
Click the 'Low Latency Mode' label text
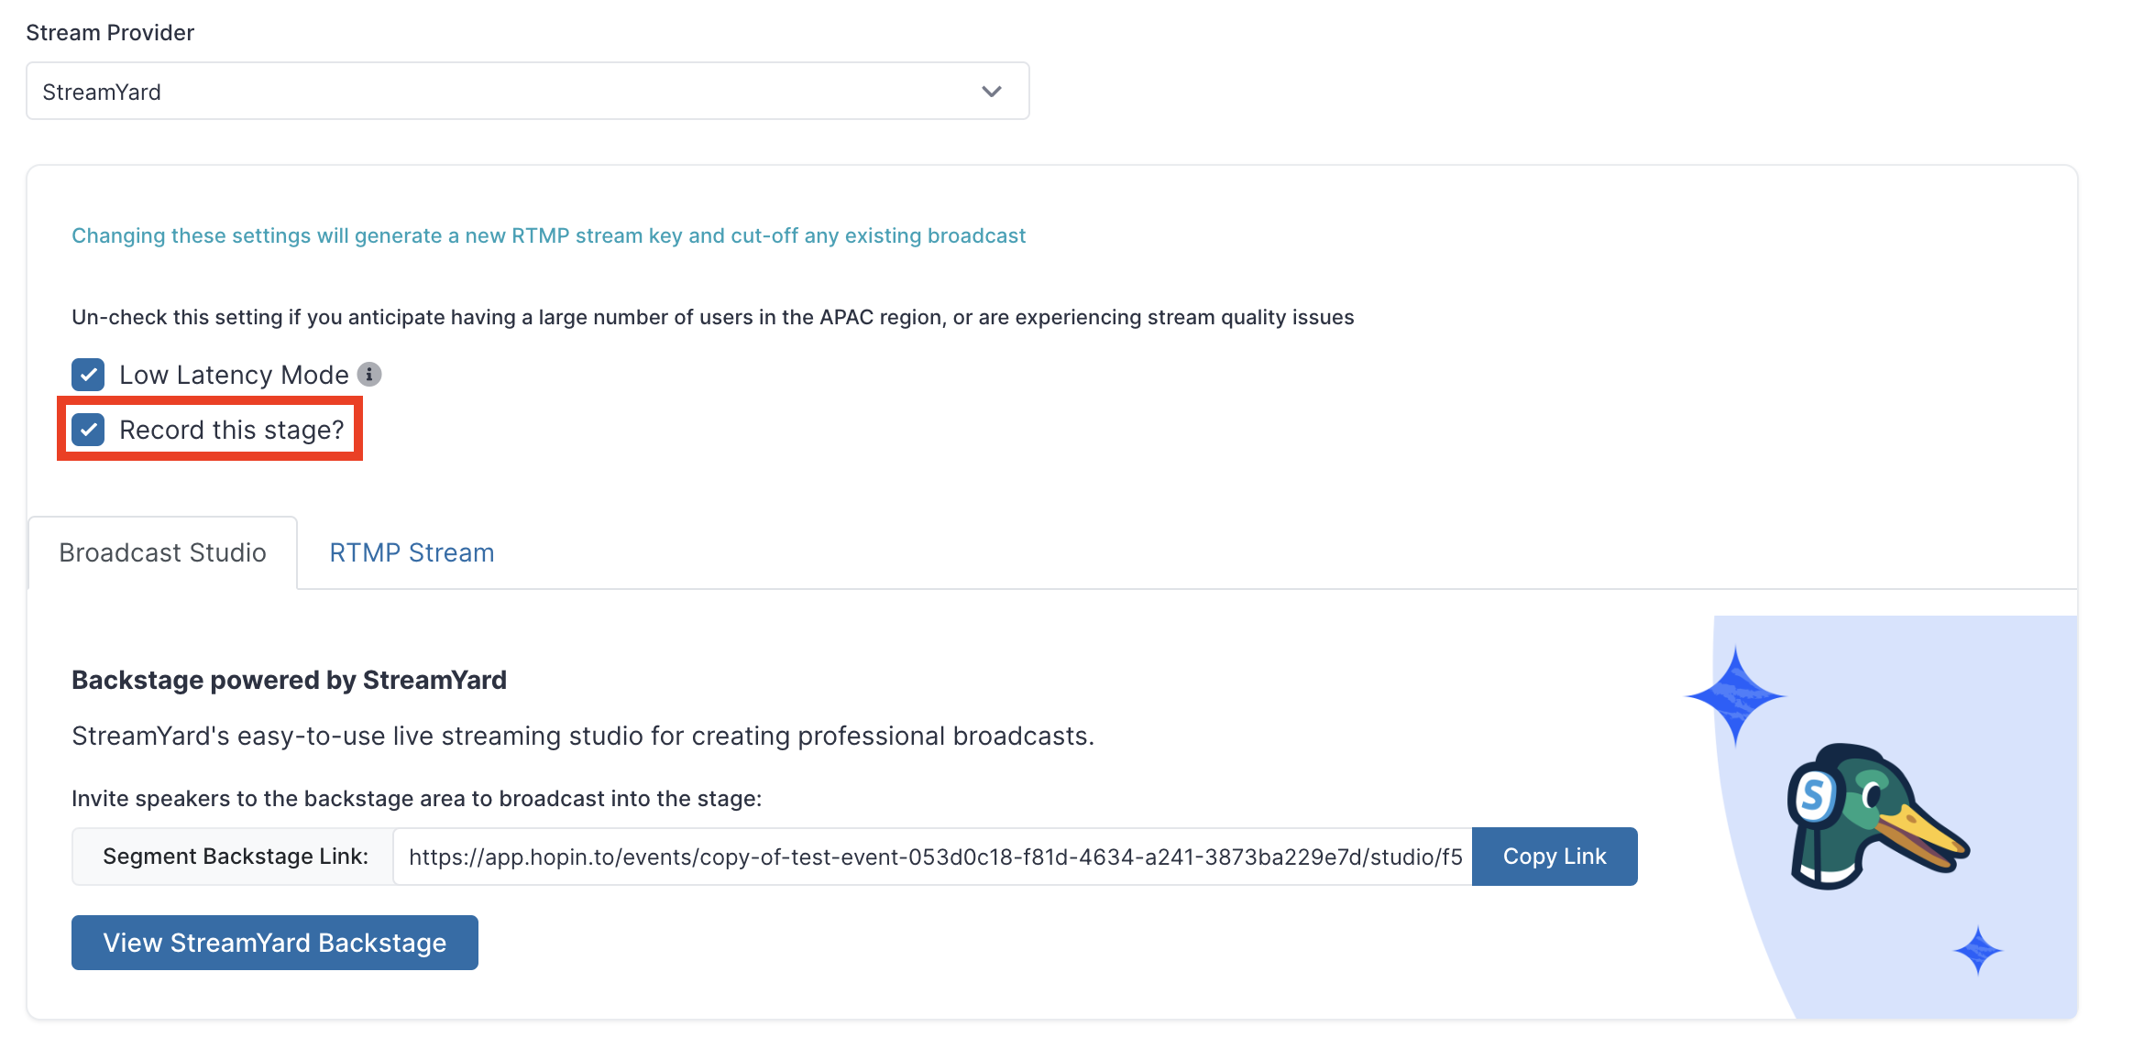tap(234, 375)
